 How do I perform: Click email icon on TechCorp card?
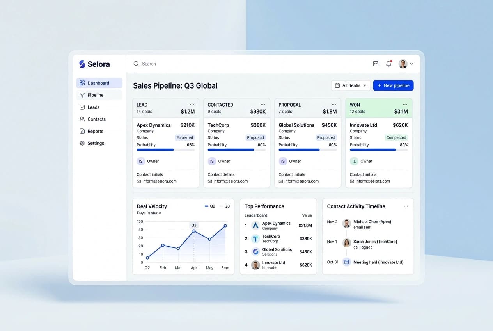tap(210, 181)
